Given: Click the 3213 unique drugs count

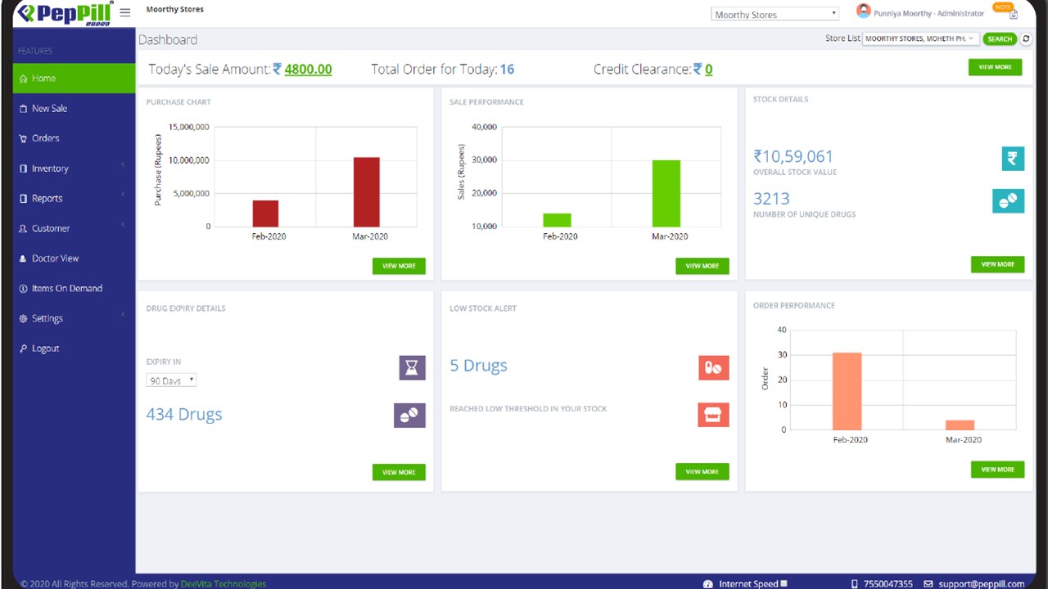Looking at the screenshot, I should pyautogui.click(x=771, y=199).
